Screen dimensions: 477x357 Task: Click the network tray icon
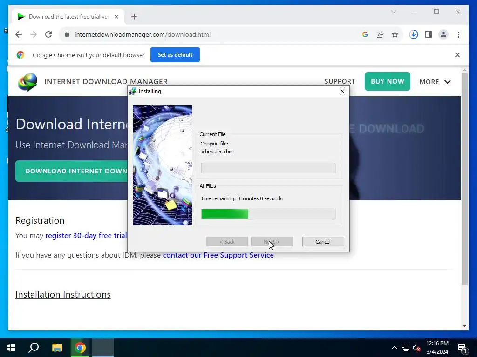[406, 348]
